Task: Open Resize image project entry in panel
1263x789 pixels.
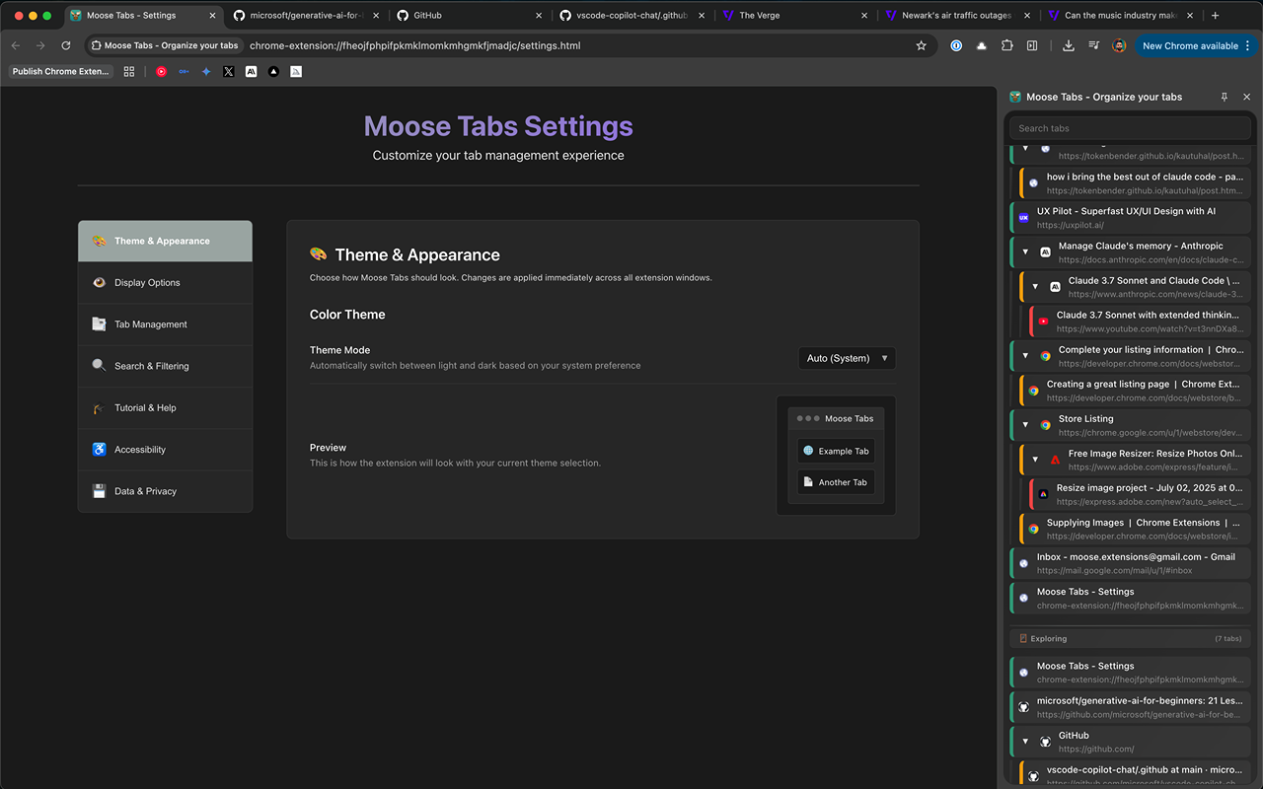Action: pyautogui.click(x=1140, y=494)
